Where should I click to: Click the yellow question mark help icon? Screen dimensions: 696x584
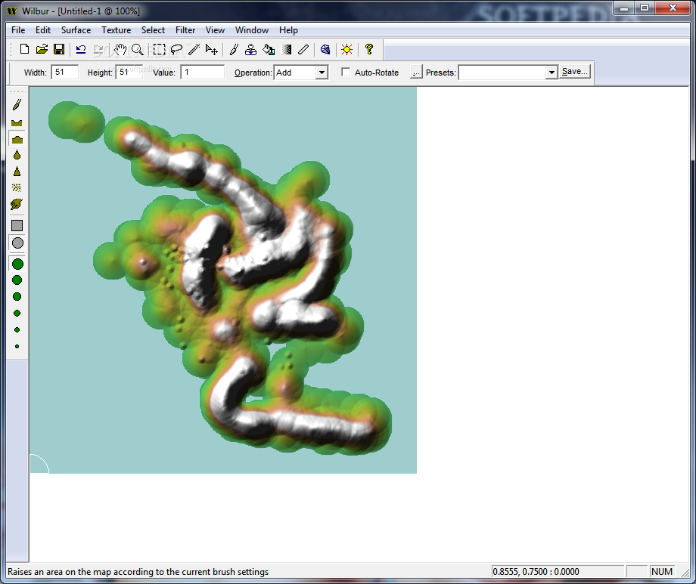tap(369, 49)
